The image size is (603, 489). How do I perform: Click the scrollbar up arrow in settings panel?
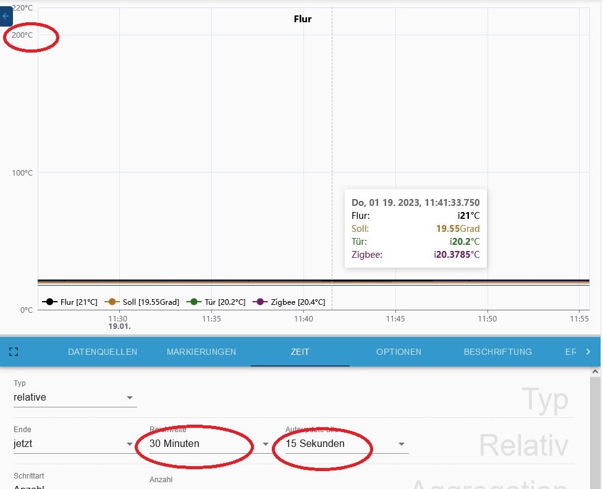(595, 372)
